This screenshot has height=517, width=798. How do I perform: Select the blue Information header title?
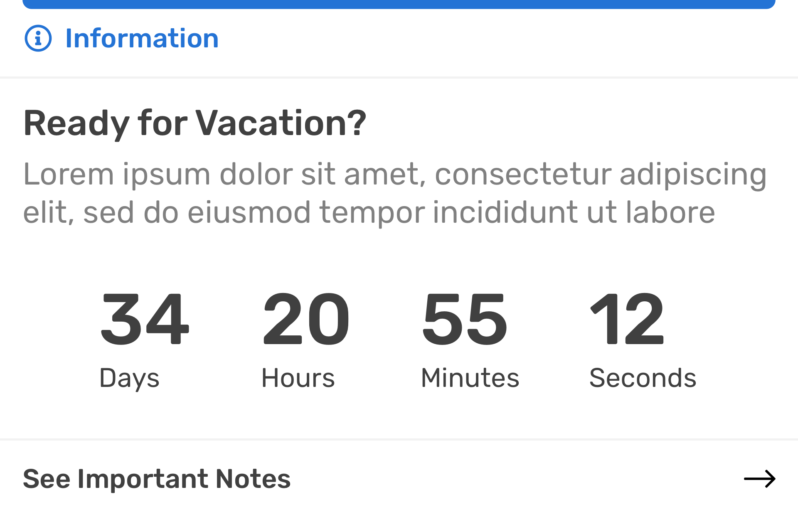coord(142,38)
